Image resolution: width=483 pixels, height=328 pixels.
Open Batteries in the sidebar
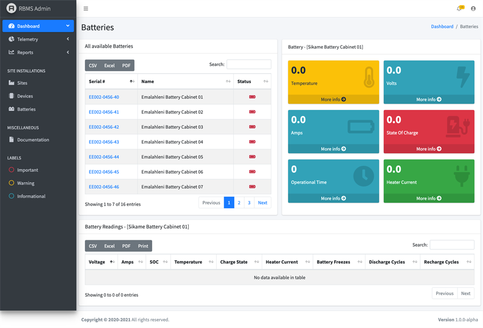tap(26, 109)
